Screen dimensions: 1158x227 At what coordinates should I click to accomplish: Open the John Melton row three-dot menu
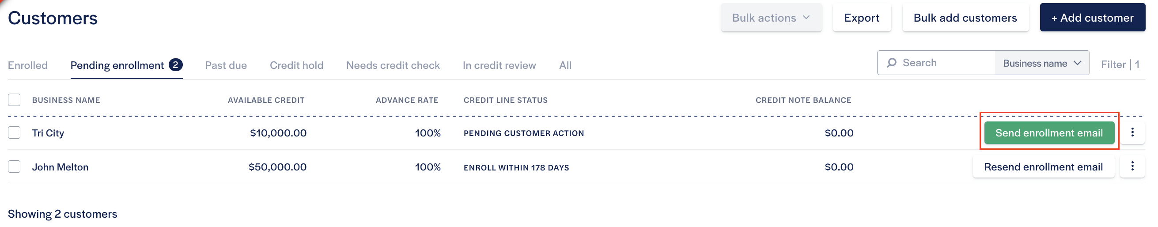click(x=1132, y=166)
